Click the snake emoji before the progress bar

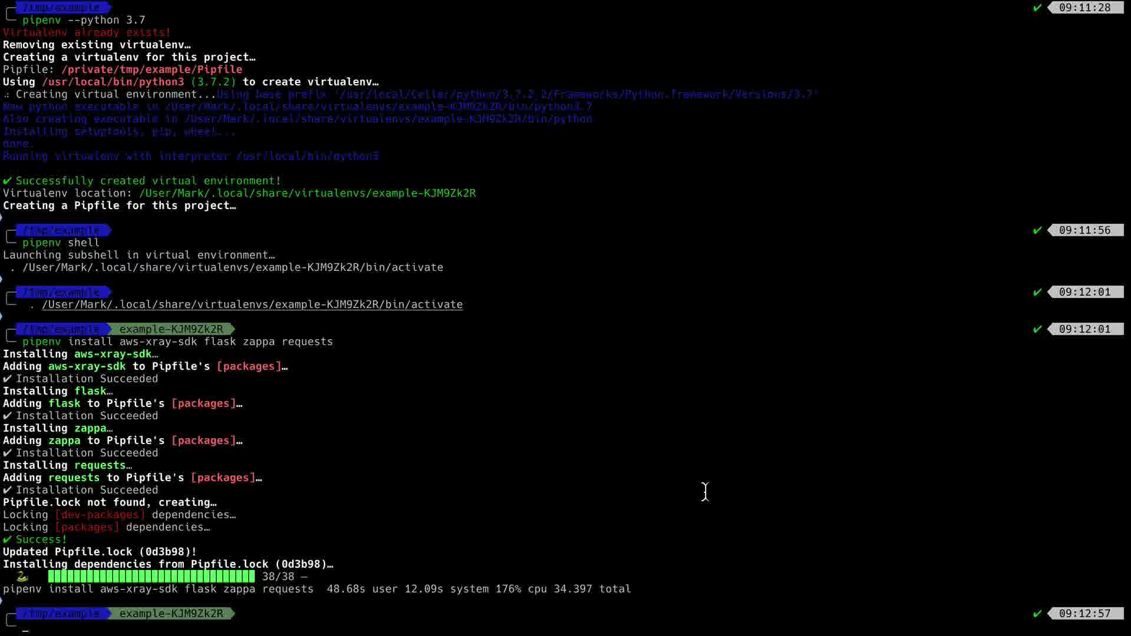(x=22, y=577)
